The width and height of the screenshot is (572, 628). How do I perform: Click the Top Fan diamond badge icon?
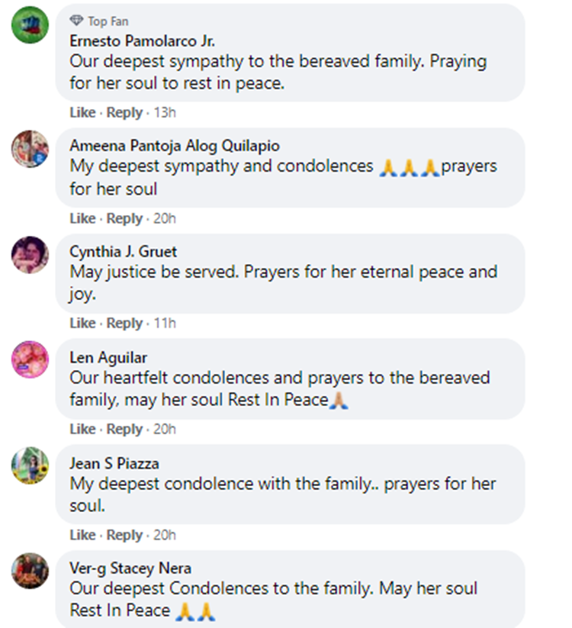pyautogui.click(x=76, y=21)
